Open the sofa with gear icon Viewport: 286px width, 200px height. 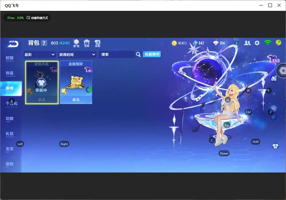pyautogui.click(x=274, y=78)
